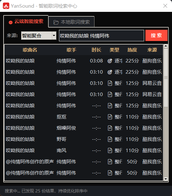Sort results by 时长 column header
Viewport: 172px width, 196px height.
tap(96, 50)
